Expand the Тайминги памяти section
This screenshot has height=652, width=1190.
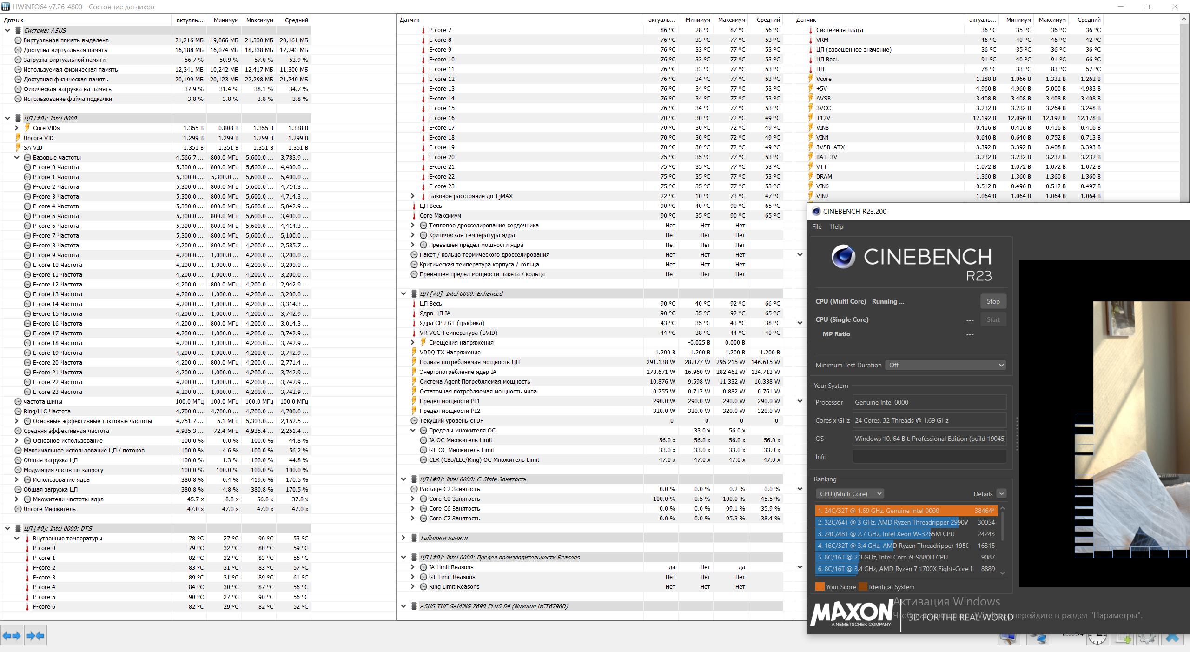pos(403,538)
